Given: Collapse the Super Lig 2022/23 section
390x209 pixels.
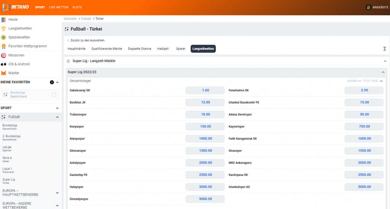Looking at the screenshot, I should 383,72.
